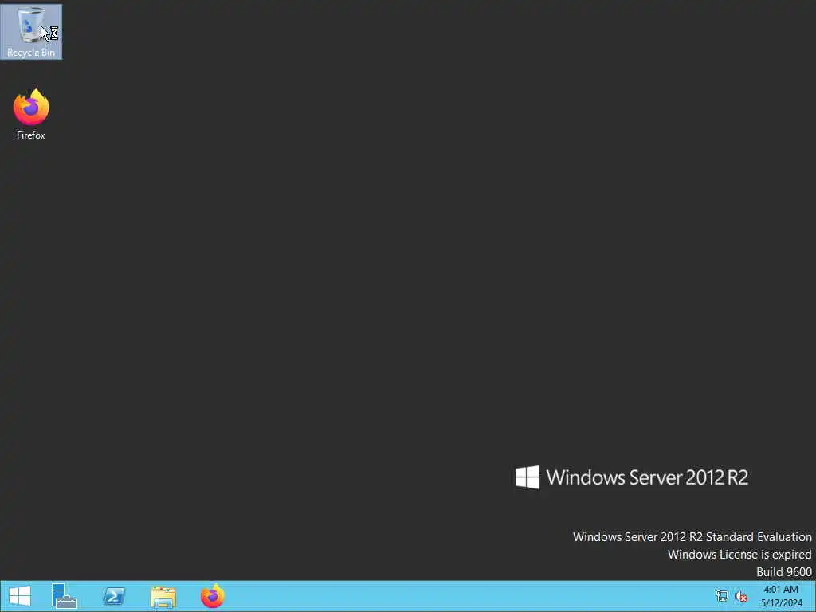
Task: Select the Recycle Bin desktop icon
Action: [31, 31]
